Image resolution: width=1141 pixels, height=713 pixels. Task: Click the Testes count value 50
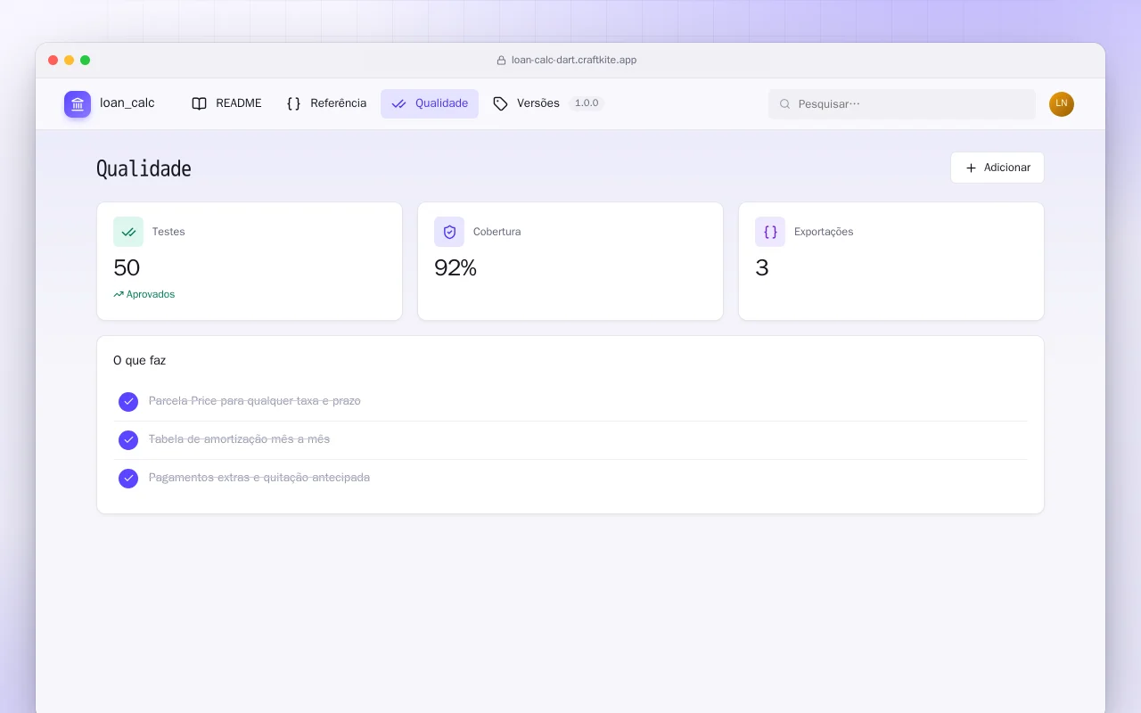coord(127,267)
